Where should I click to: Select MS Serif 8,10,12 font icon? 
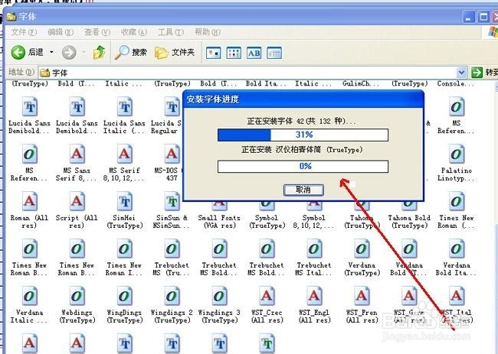tap(124, 154)
